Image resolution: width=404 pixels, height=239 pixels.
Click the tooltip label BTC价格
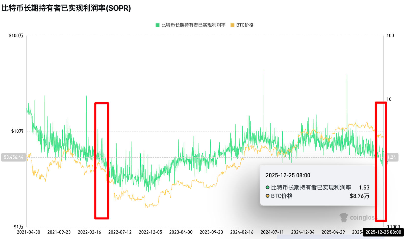tap(282, 196)
